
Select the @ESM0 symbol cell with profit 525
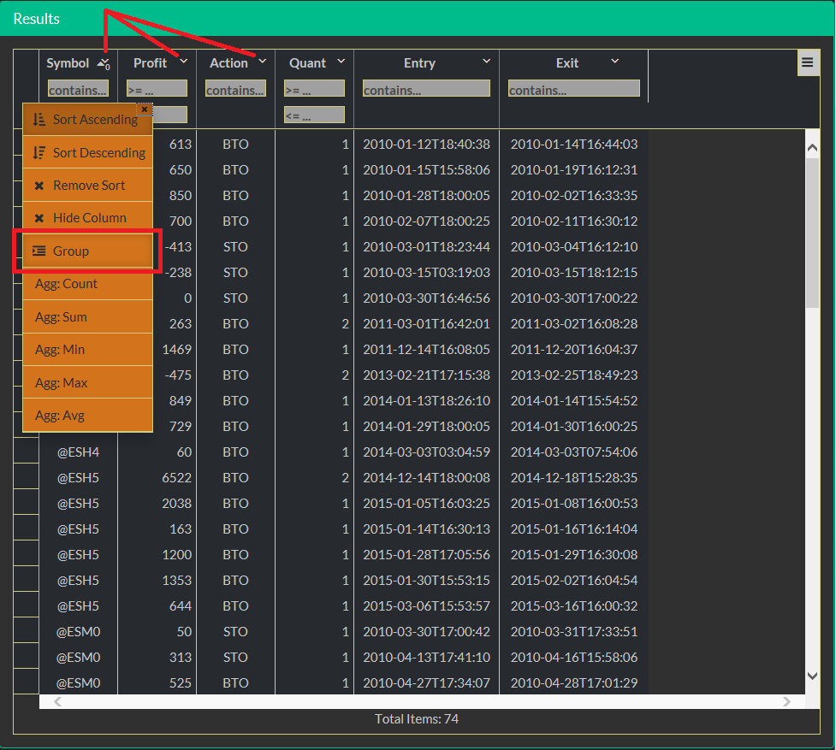[79, 683]
